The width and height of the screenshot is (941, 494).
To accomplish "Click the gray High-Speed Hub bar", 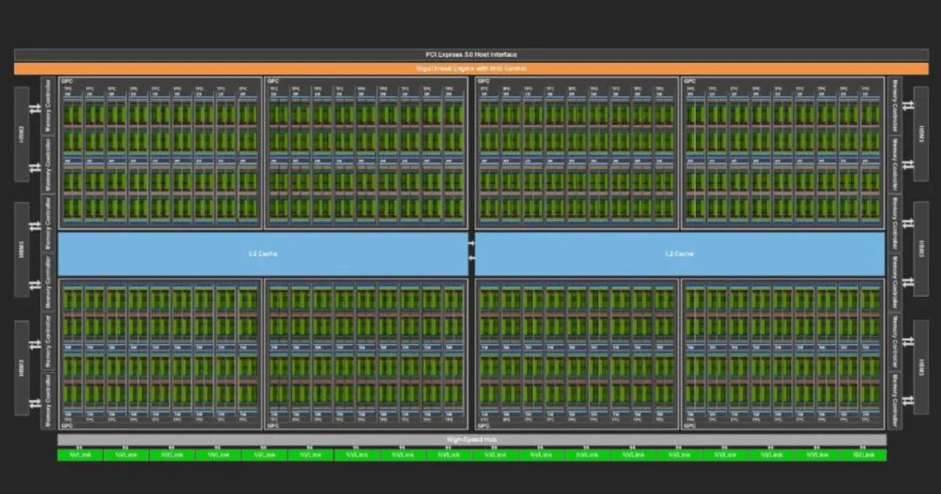I will click(x=471, y=440).
